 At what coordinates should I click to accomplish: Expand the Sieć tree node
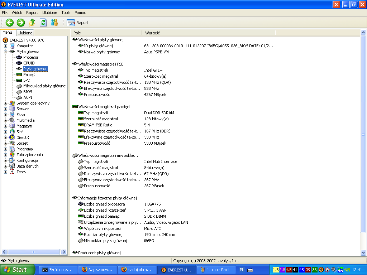(5, 132)
